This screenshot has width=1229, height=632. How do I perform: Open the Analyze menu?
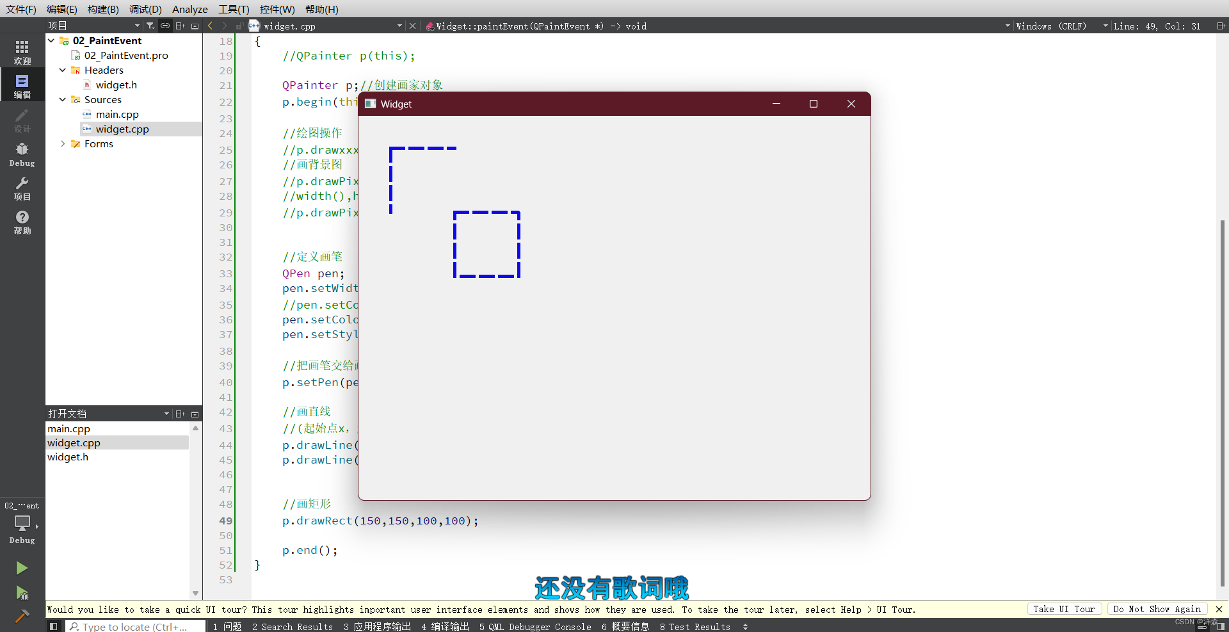(x=190, y=9)
